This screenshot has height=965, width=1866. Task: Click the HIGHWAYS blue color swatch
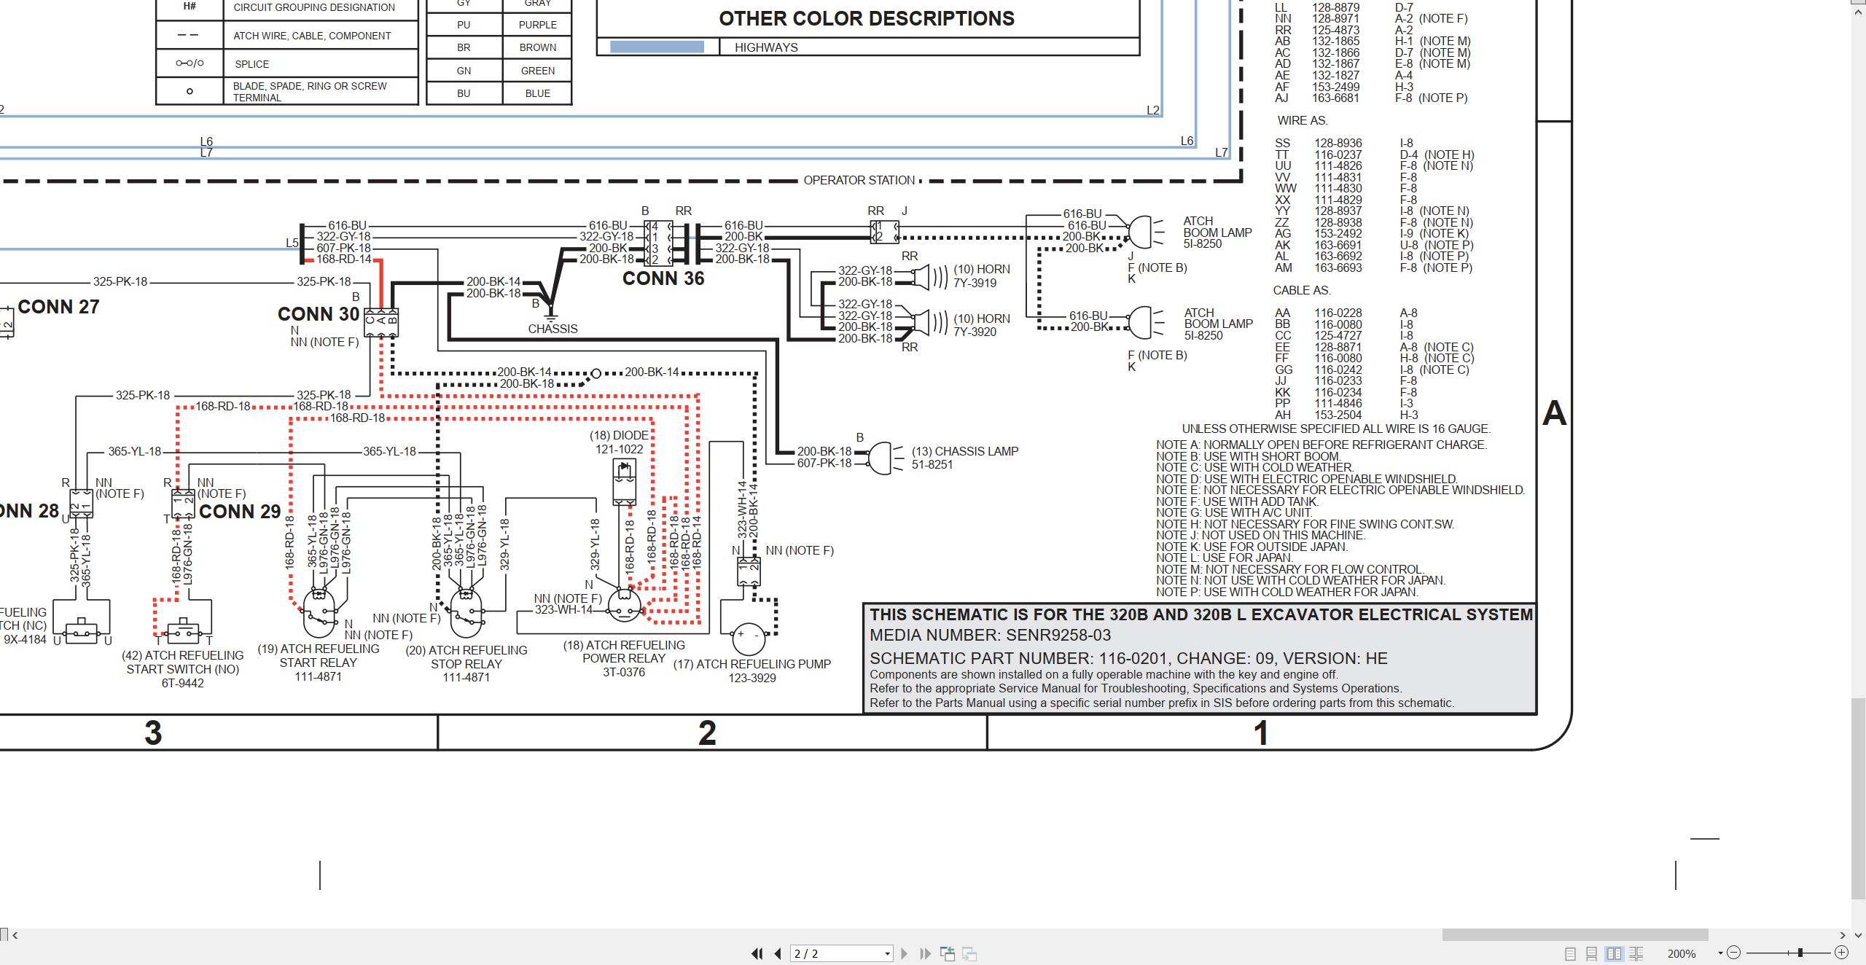[x=657, y=47]
